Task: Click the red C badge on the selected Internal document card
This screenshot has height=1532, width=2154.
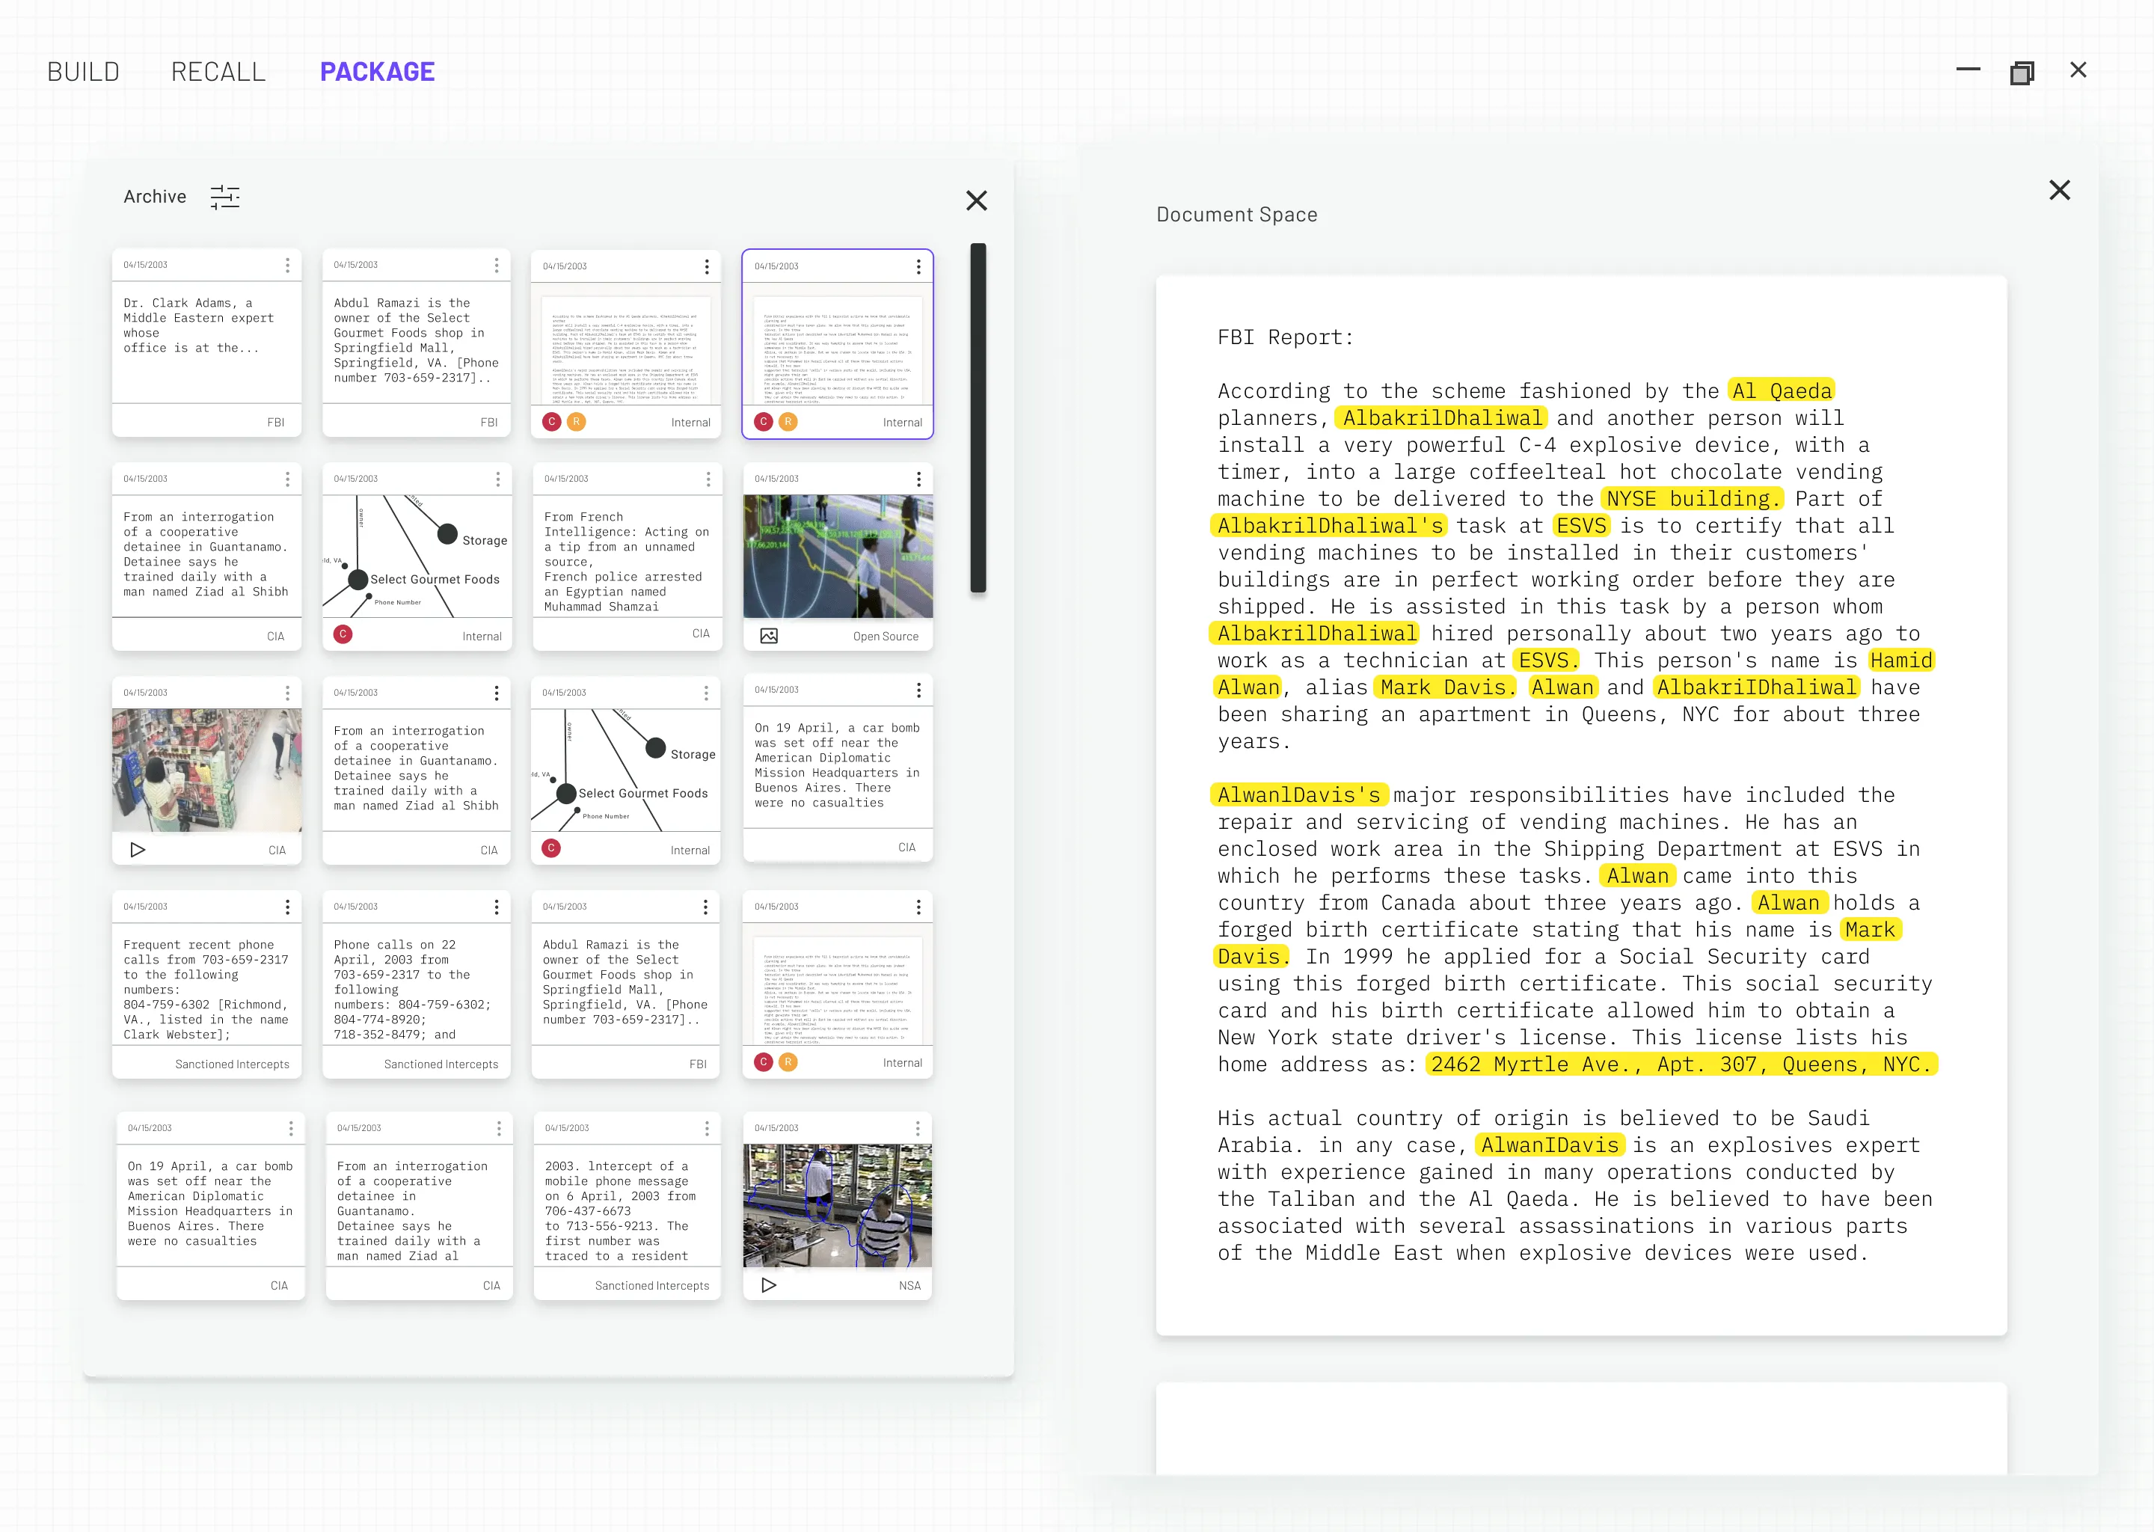Action: [763, 423]
